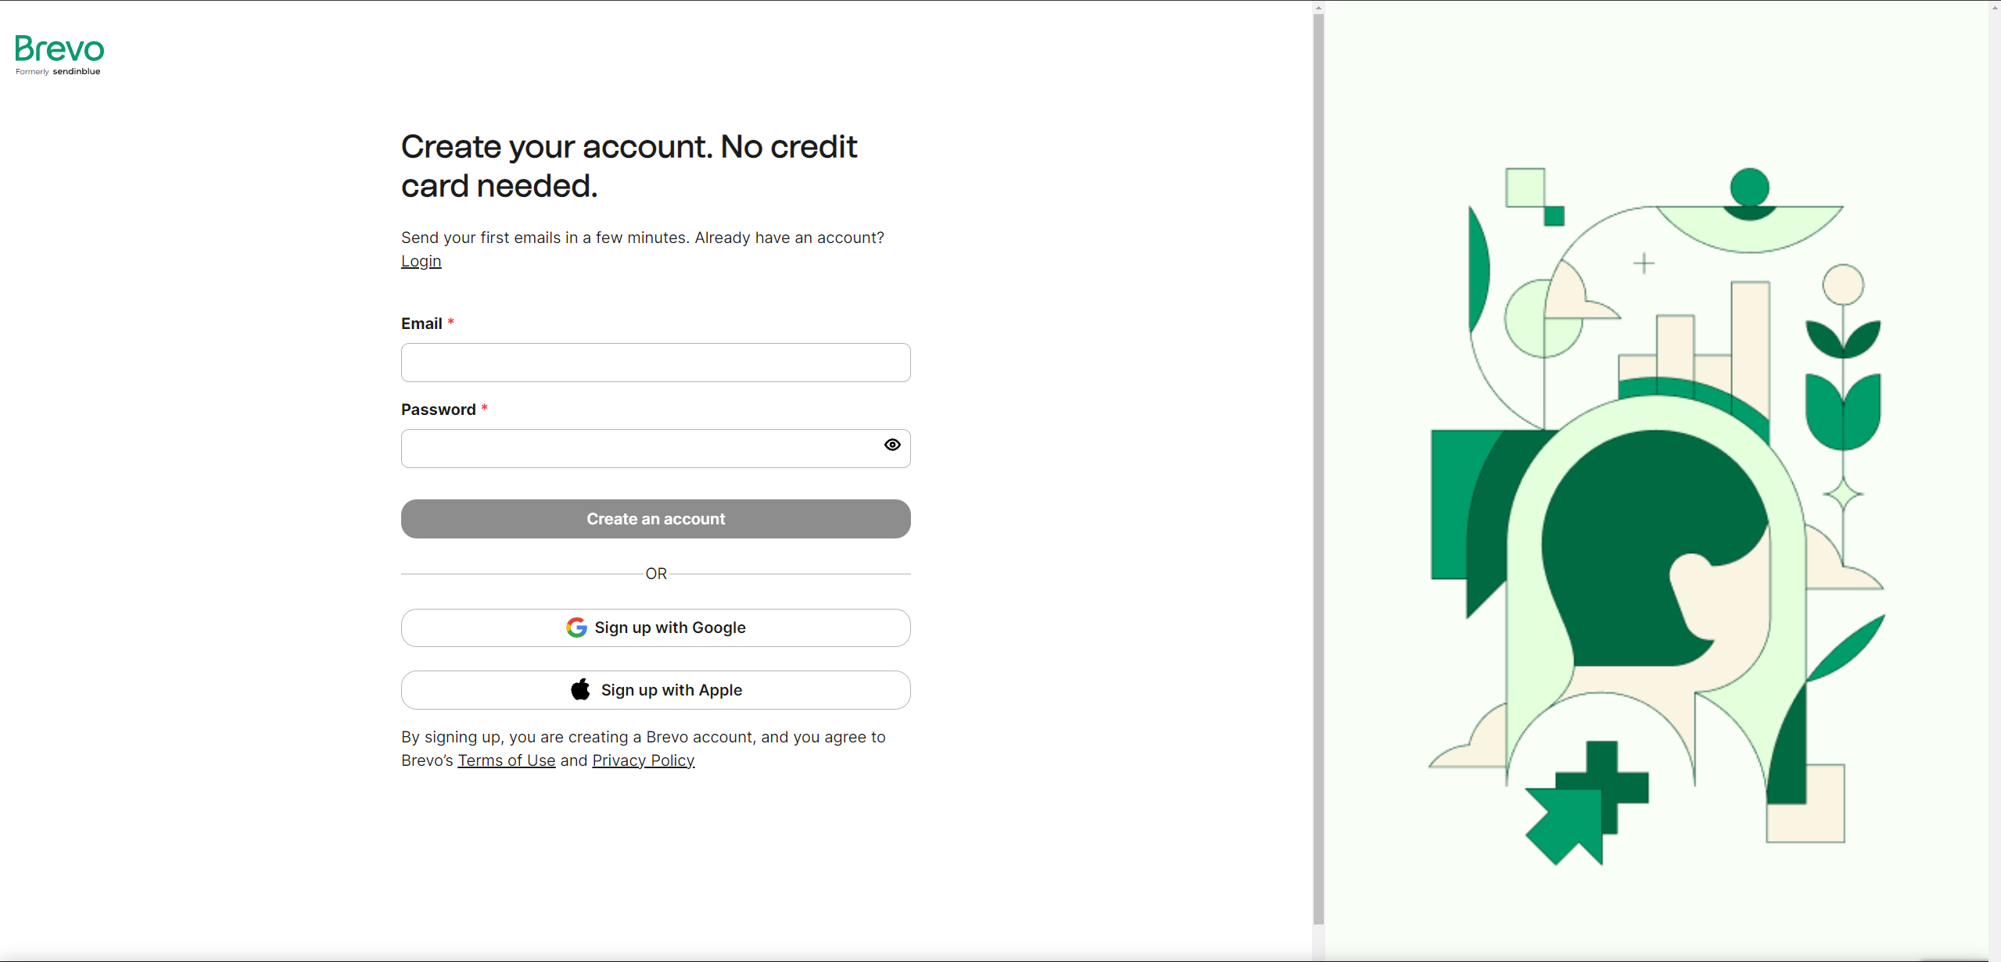Select the Email input field
The height and width of the screenshot is (962, 2001).
pyautogui.click(x=654, y=362)
